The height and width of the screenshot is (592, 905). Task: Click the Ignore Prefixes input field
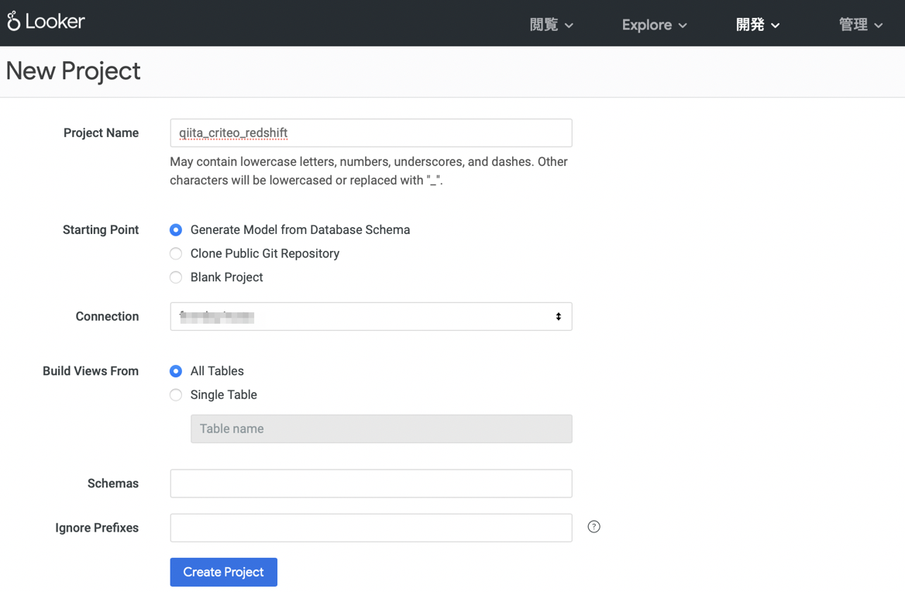pyautogui.click(x=371, y=528)
